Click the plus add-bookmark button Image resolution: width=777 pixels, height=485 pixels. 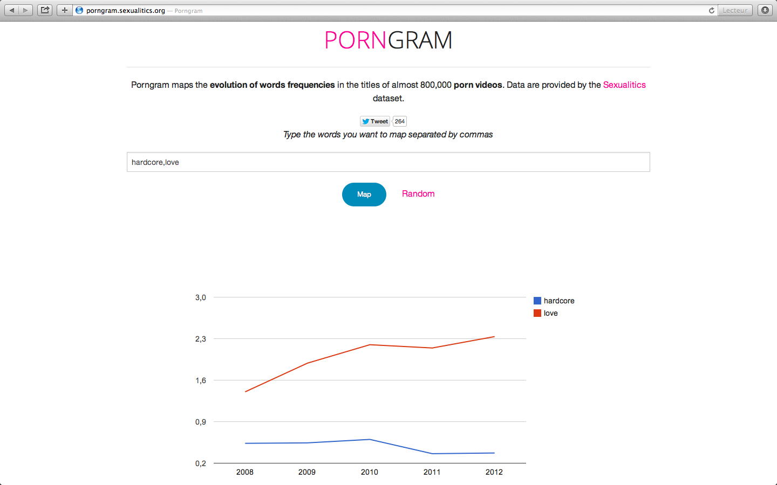[65, 10]
